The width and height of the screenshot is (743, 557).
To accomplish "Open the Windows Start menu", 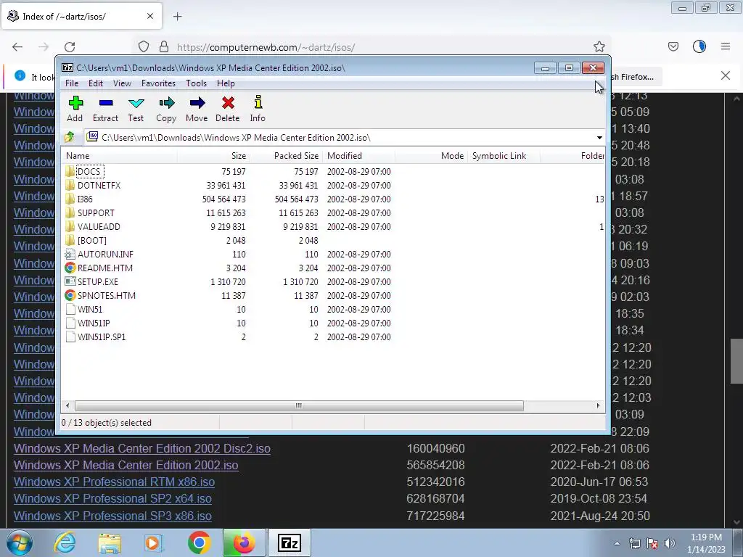I will 20,542.
